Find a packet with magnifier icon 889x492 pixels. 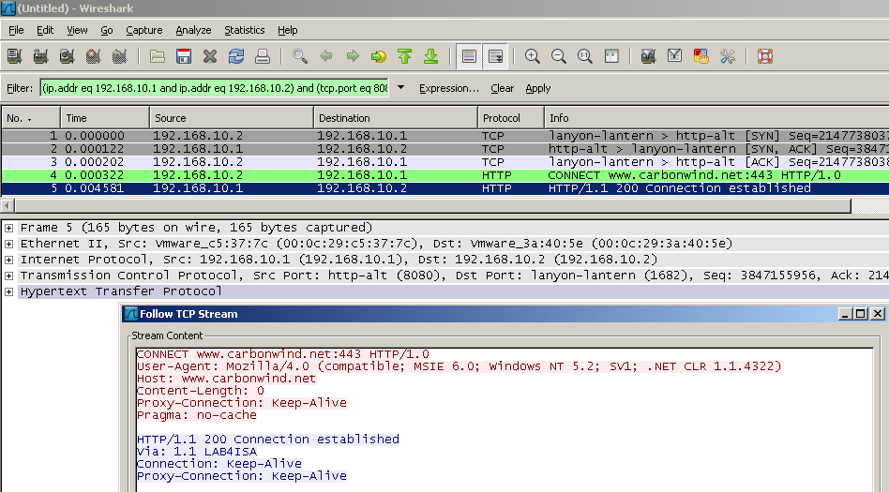(x=300, y=56)
